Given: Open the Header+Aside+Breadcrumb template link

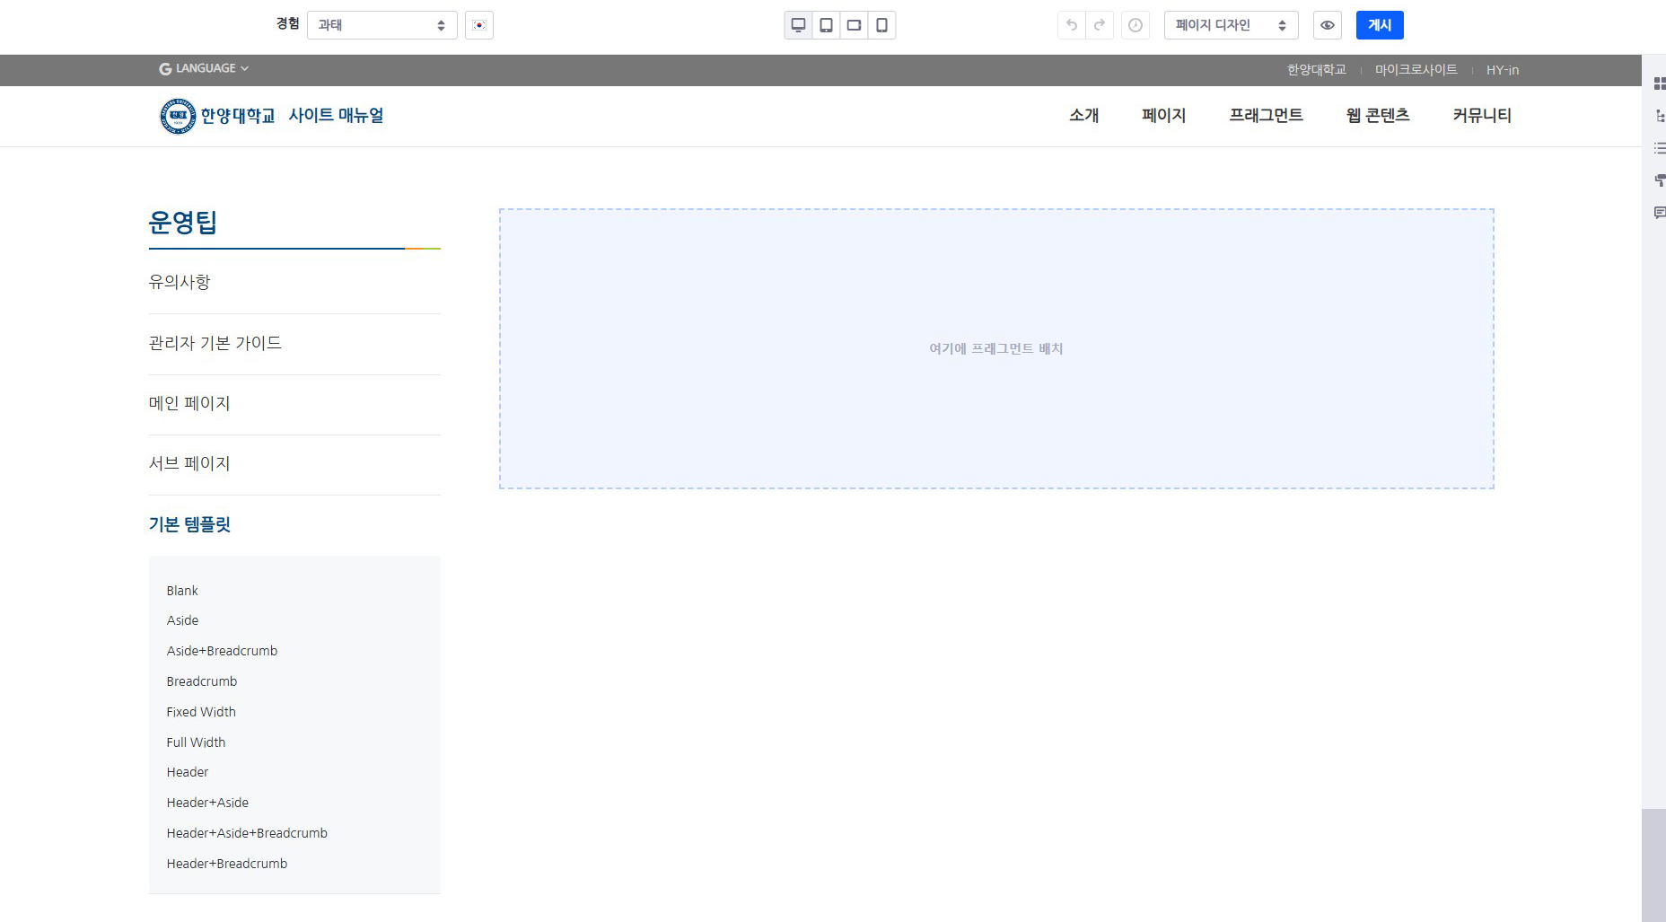Looking at the screenshot, I should (247, 833).
